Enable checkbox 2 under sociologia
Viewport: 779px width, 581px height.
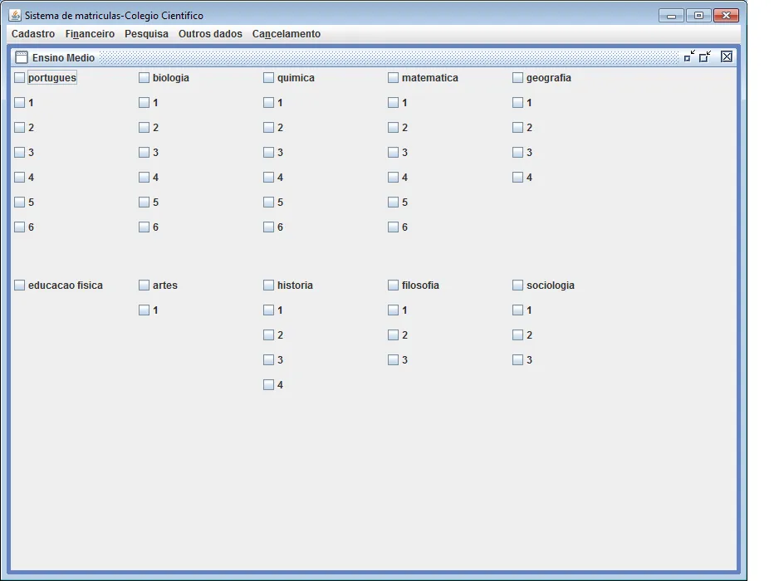click(517, 334)
